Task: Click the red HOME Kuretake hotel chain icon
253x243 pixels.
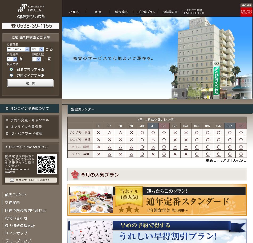Action: point(246,10)
